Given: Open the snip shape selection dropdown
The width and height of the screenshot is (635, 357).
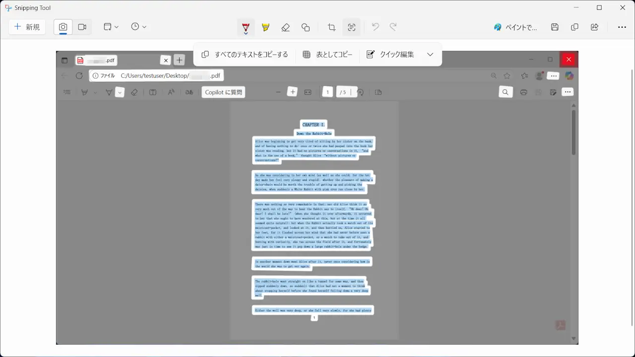Looking at the screenshot, I should tap(110, 27).
